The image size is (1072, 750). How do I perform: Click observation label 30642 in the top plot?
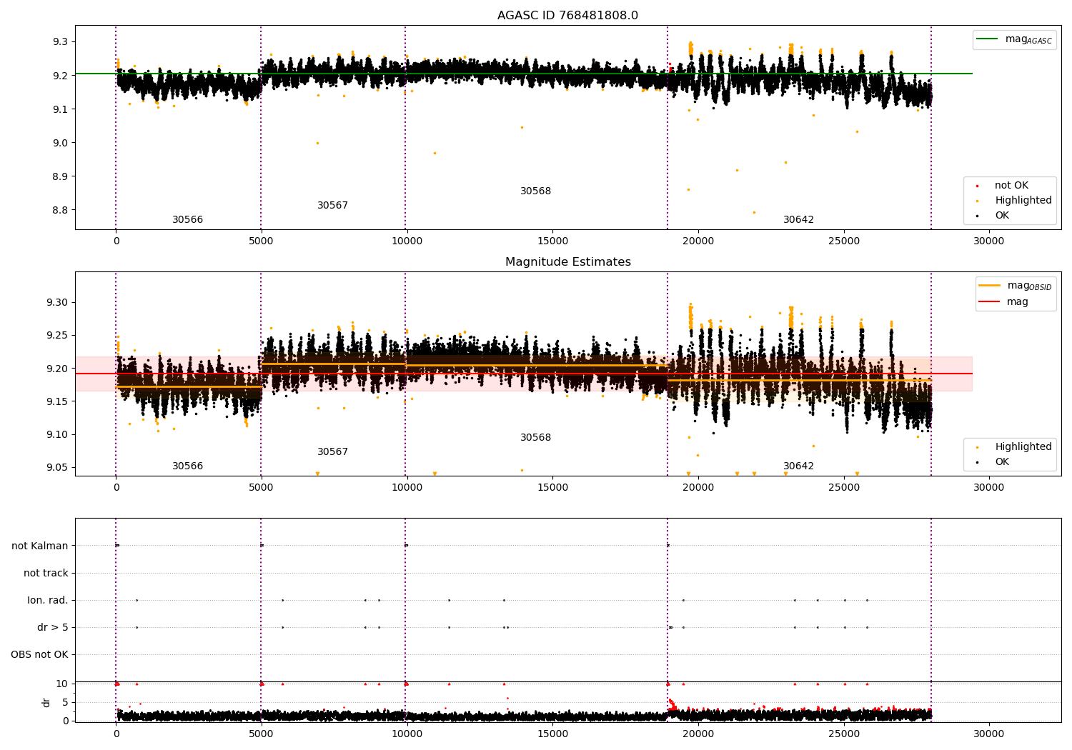(x=798, y=220)
